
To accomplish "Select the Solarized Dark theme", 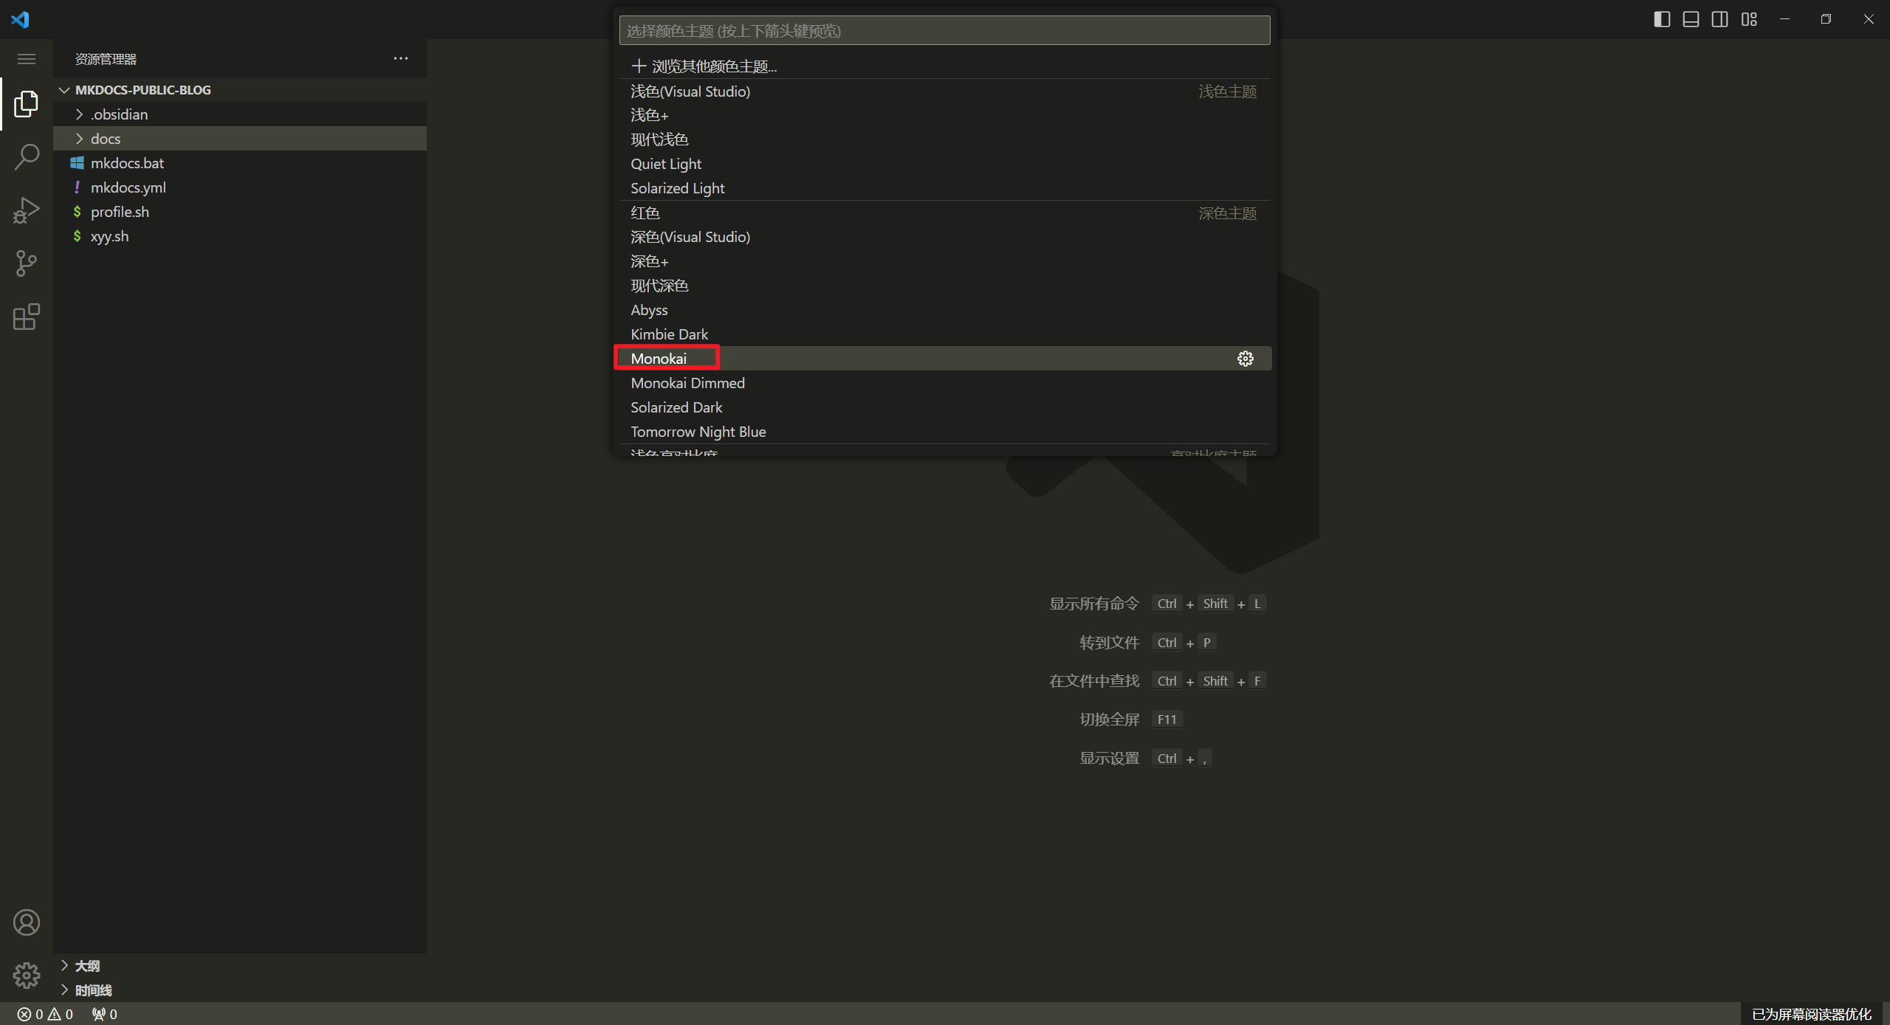I will coord(944,407).
